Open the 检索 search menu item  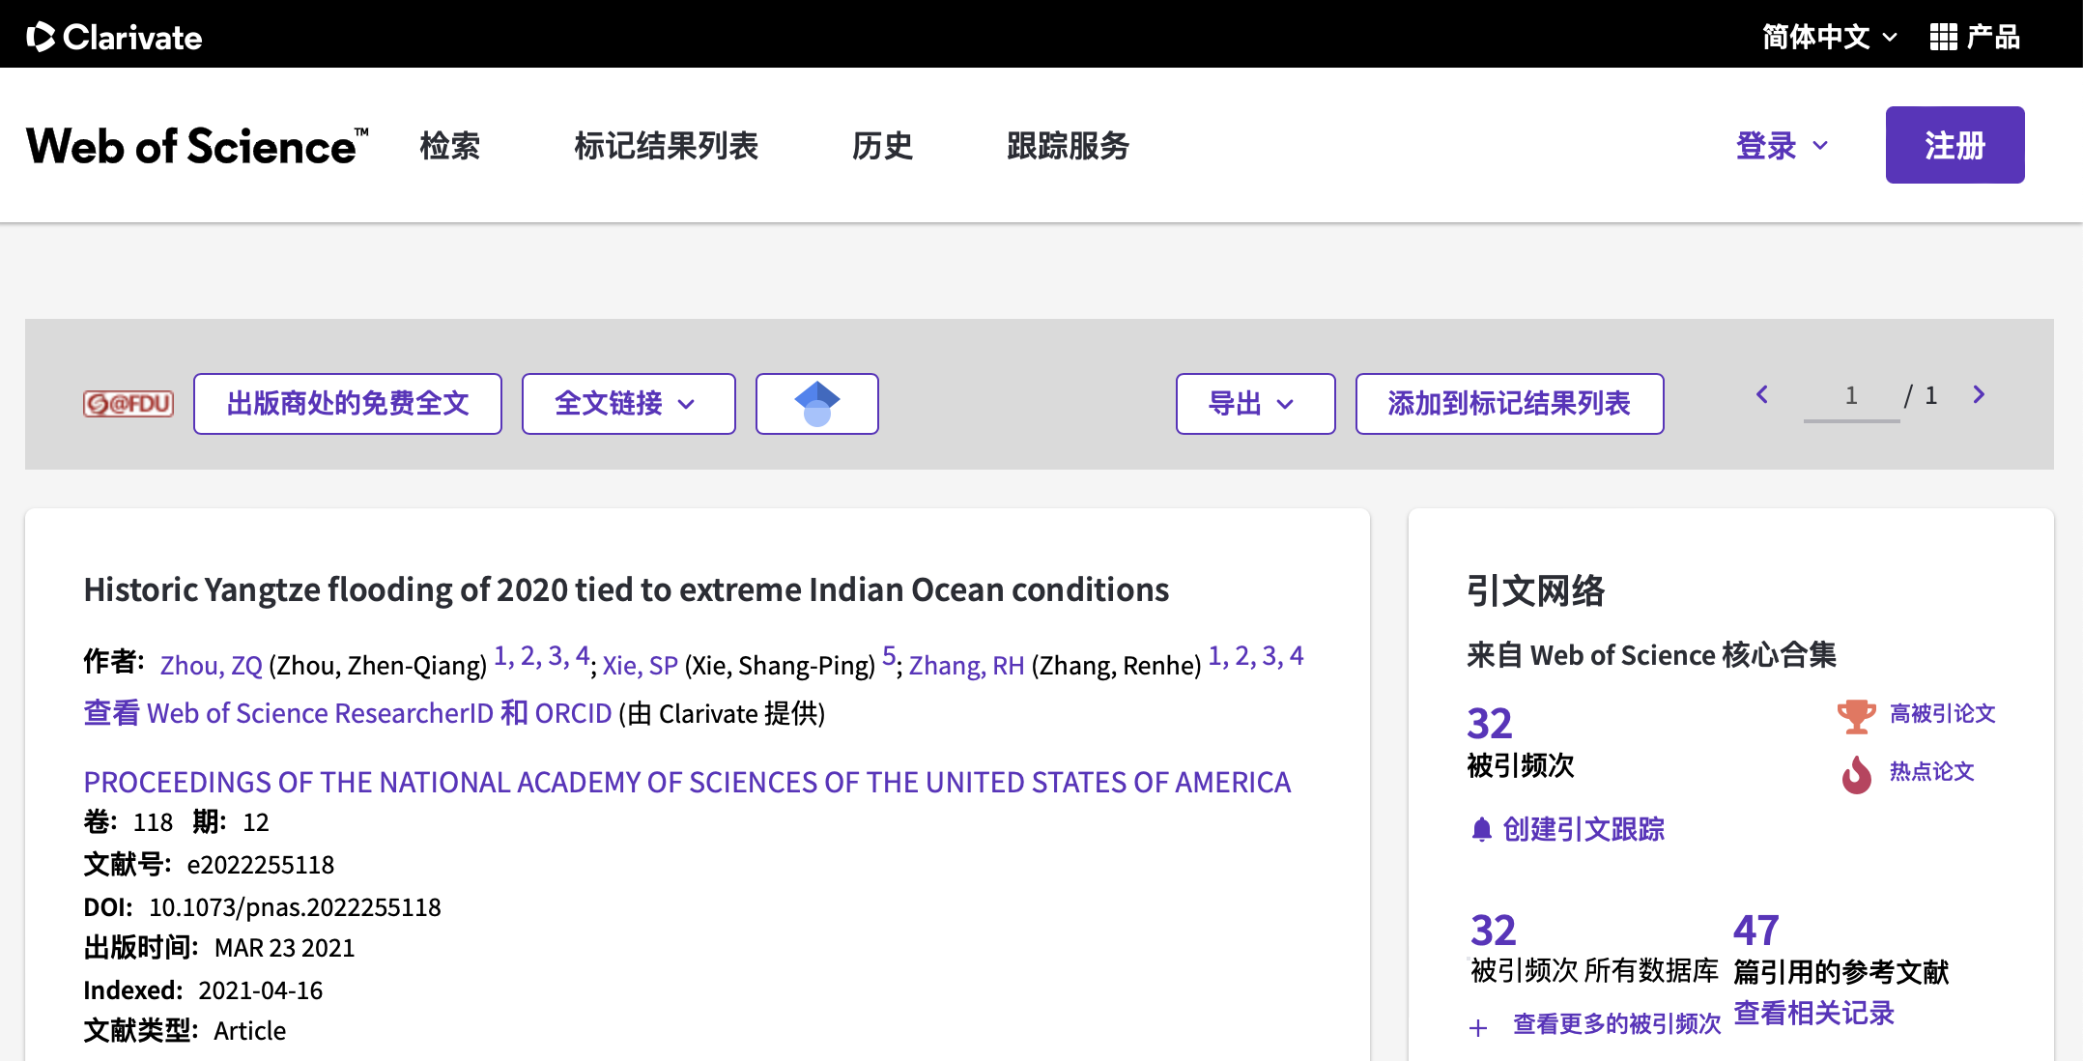click(450, 146)
